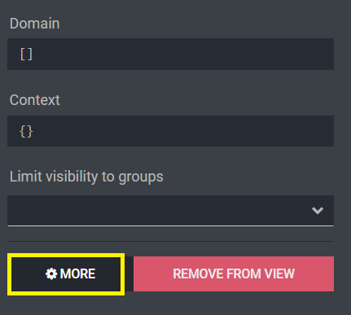Click the Limit visibility to groups label

point(86,177)
